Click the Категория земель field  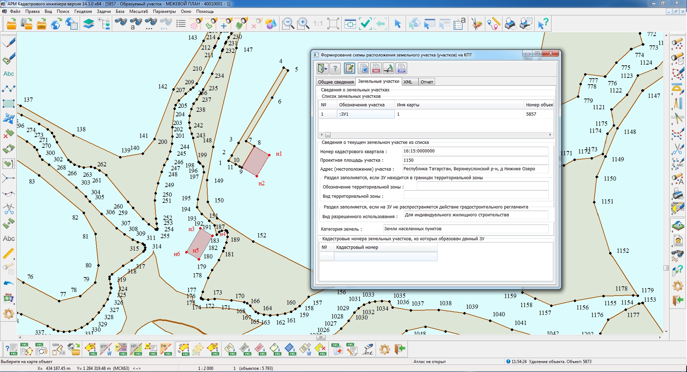[465, 229]
